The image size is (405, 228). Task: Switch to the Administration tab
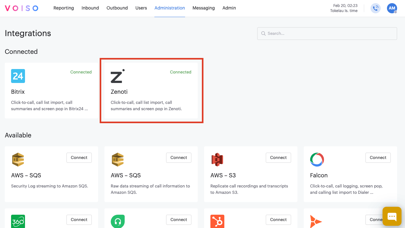[x=170, y=8]
